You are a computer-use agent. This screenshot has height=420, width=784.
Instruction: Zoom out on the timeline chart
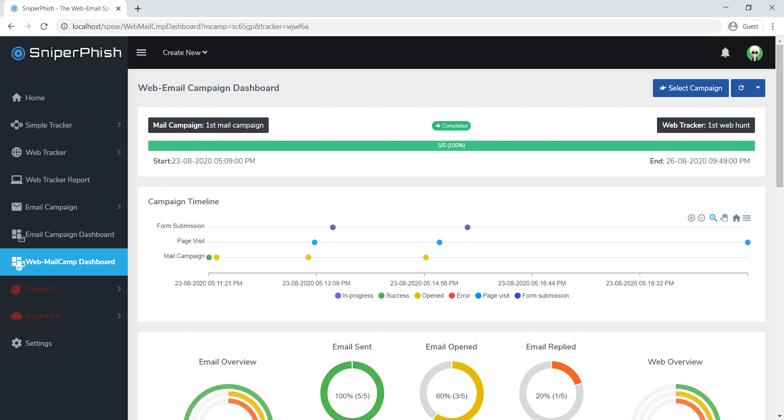[x=702, y=218]
